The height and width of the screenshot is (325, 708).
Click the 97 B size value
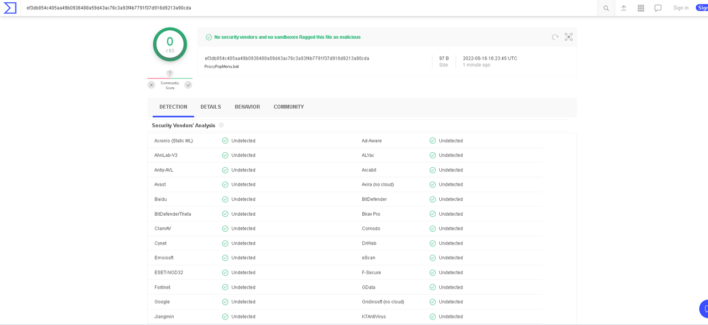(444, 58)
